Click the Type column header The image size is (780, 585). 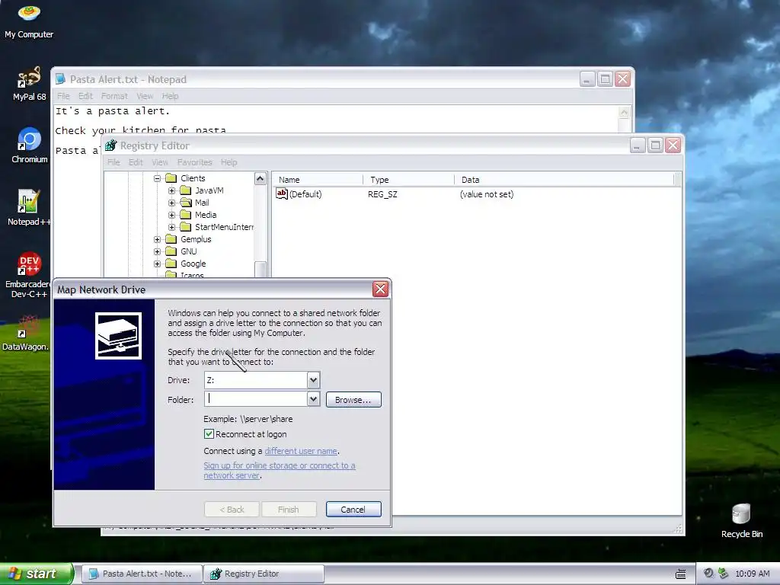409,180
